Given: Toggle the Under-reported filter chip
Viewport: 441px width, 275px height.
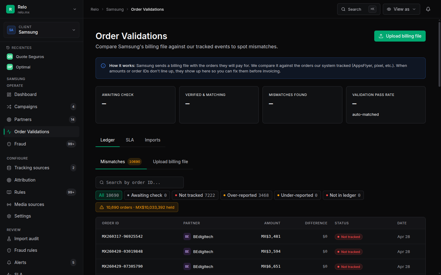Looking at the screenshot, I should (297, 195).
